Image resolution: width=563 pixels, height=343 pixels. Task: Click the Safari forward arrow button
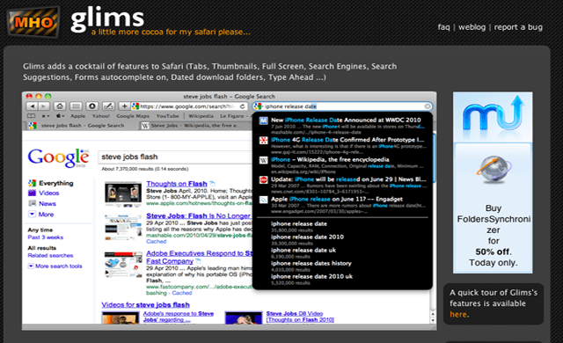[44, 106]
